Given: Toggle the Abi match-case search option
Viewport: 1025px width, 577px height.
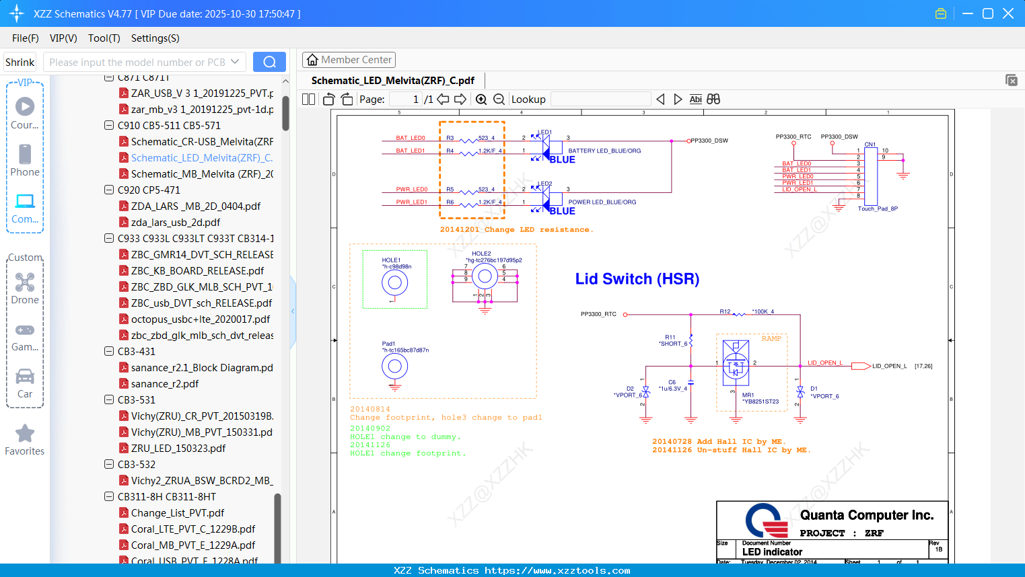Looking at the screenshot, I should coord(695,100).
